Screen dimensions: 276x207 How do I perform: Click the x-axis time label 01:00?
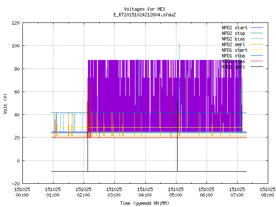(53, 195)
